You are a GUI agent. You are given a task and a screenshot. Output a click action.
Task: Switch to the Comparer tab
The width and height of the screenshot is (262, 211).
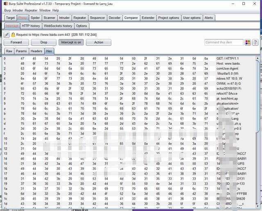pyautogui.click(x=131, y=18)
